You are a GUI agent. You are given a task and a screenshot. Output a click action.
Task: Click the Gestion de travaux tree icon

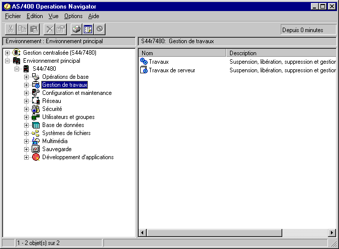(36, 85)
